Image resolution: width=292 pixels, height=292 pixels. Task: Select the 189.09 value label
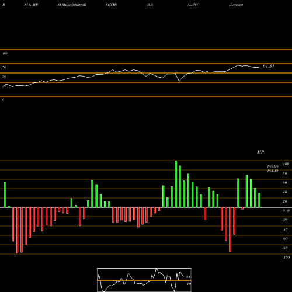pyautogui.click(x=273, y=166)
